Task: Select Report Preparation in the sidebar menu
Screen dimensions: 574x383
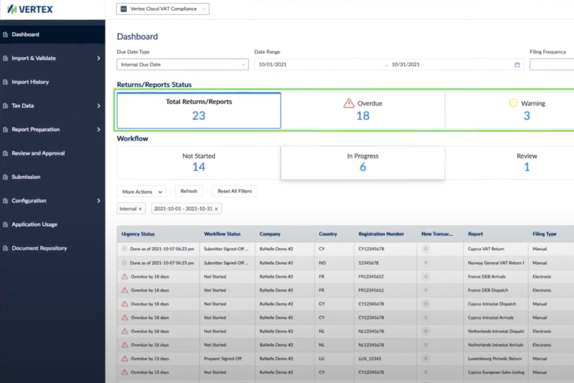Action: click(36, 129)
